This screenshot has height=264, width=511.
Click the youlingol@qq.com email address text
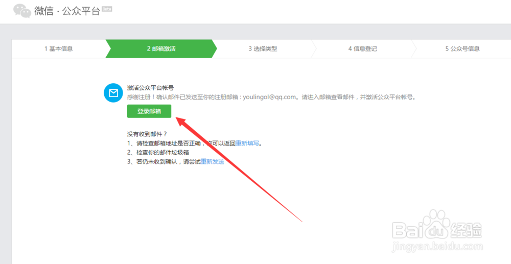(x=270, y=98)
